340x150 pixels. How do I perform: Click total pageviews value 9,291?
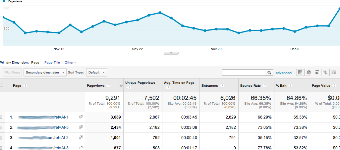click(x=113, y=98)
